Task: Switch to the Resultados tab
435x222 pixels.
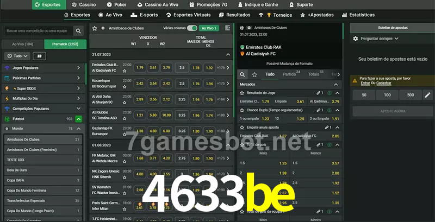Action: click(x=235, y=15)
